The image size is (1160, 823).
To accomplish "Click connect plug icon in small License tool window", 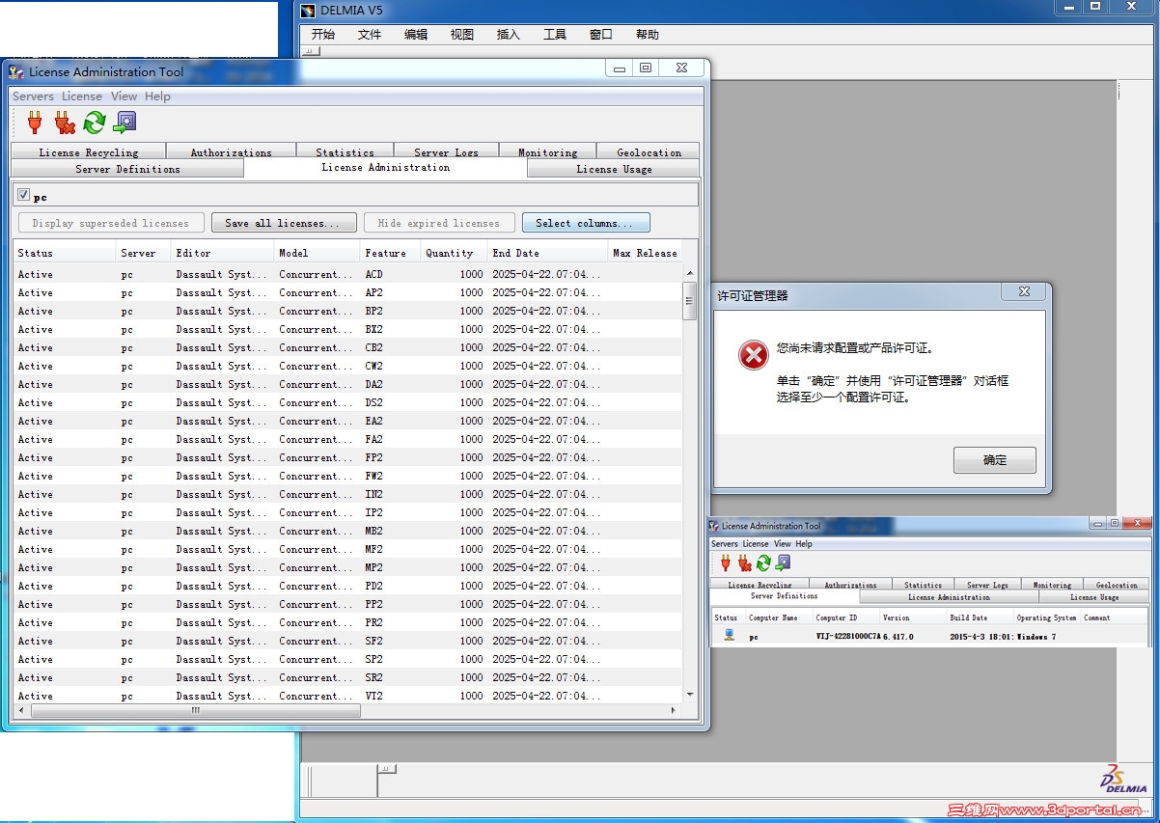I will point(725,562).
